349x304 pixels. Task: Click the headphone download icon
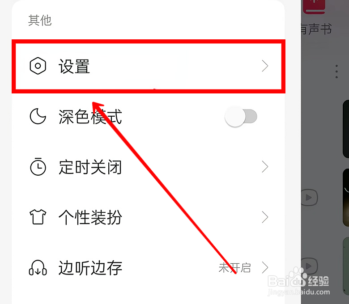38,267
